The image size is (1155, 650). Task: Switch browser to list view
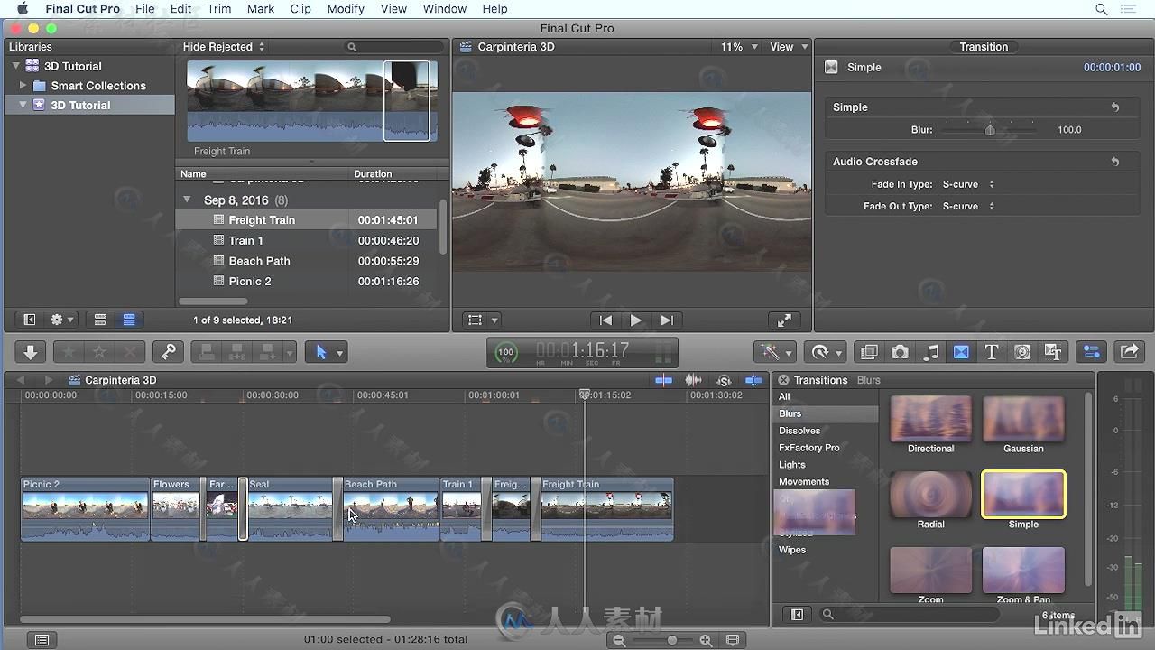pyautogui.click(x=129, y=320)
